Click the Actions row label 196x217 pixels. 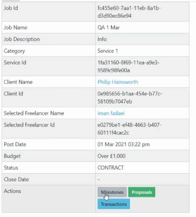(x=12, y=191)
